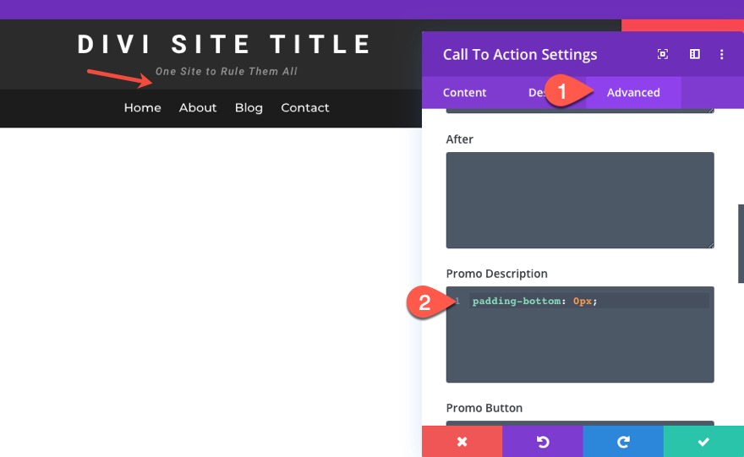Go to the Blog menu link
This screenshot has width=744, height=457.
tap(249, 107)
